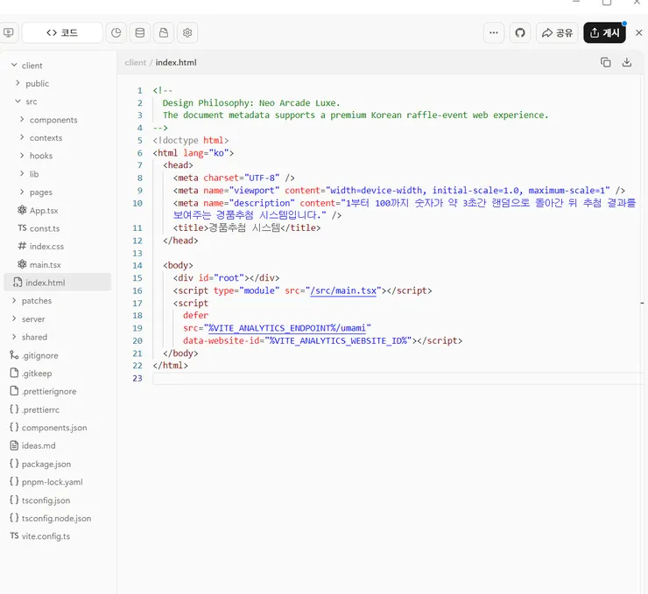This screenshot has width=648, height=594.
Task: Close the panel with the X icon
Action: (638, 32)
